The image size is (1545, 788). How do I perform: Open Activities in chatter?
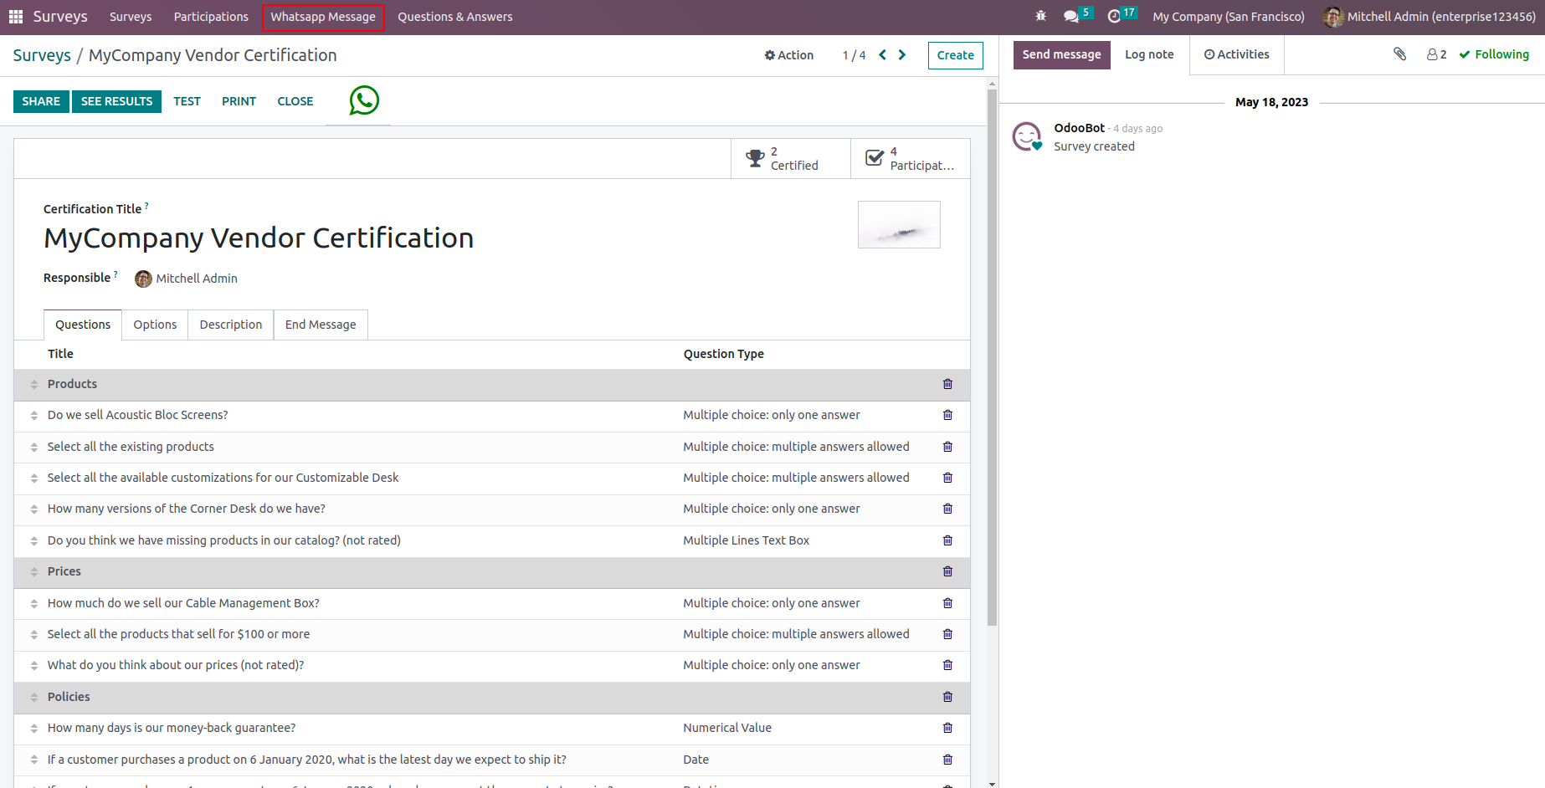[1237, 54]
